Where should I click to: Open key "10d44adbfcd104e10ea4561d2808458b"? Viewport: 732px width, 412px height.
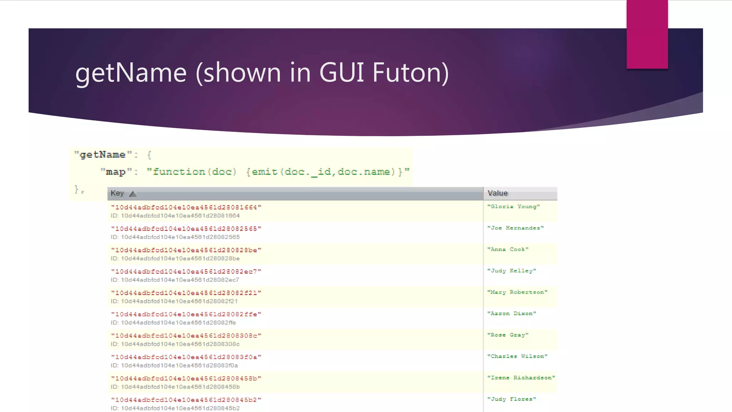click(186, 378)
